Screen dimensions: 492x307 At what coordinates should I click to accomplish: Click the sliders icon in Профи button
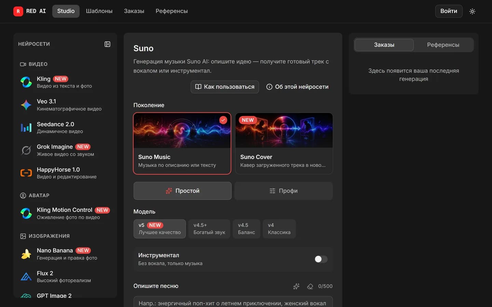[x=272, y=191]
